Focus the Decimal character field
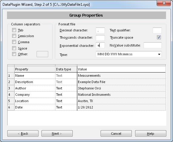This screenshot has height=142, width=173. [100, 31]
